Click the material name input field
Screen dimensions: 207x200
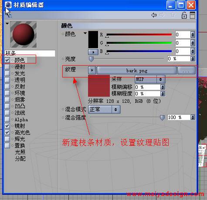click(x=30, y=53)
